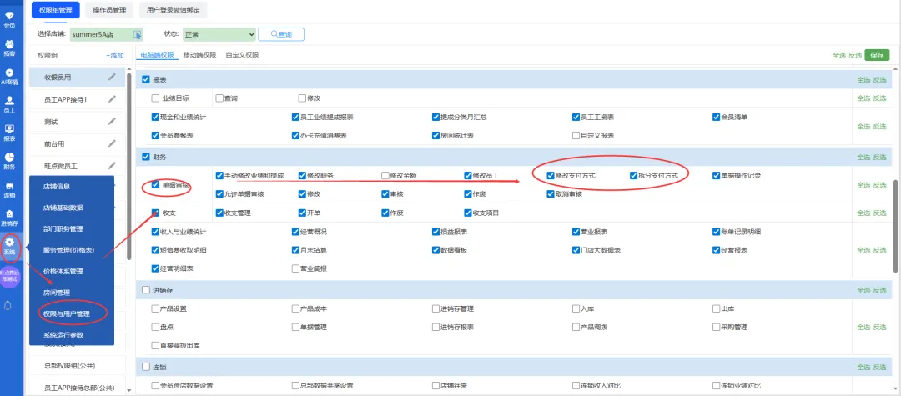Click 反选 in the 进销存 header row
901x396 pixels.
880,290
